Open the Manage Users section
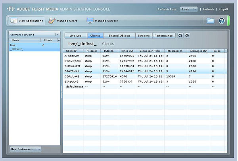Screen dimensions: 238x161 (x=63, y=21)
